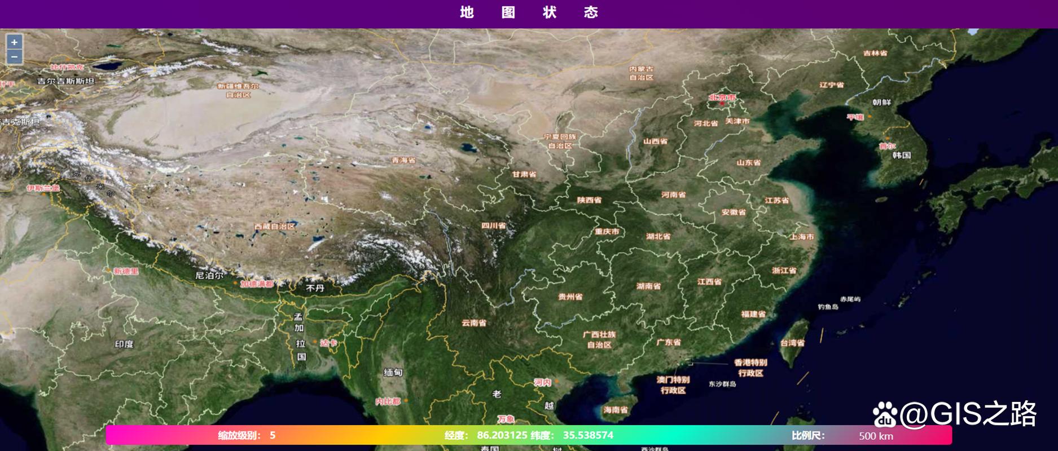Click the 北京市 label on the map
Viewport: 1058px width, 451px height.
point(722,98)
